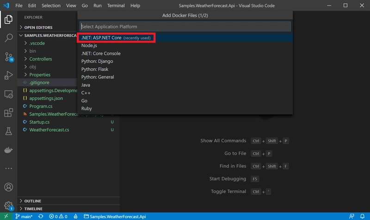Open appsettings.Development json file

pyautogui.click(x=53, y=90)
